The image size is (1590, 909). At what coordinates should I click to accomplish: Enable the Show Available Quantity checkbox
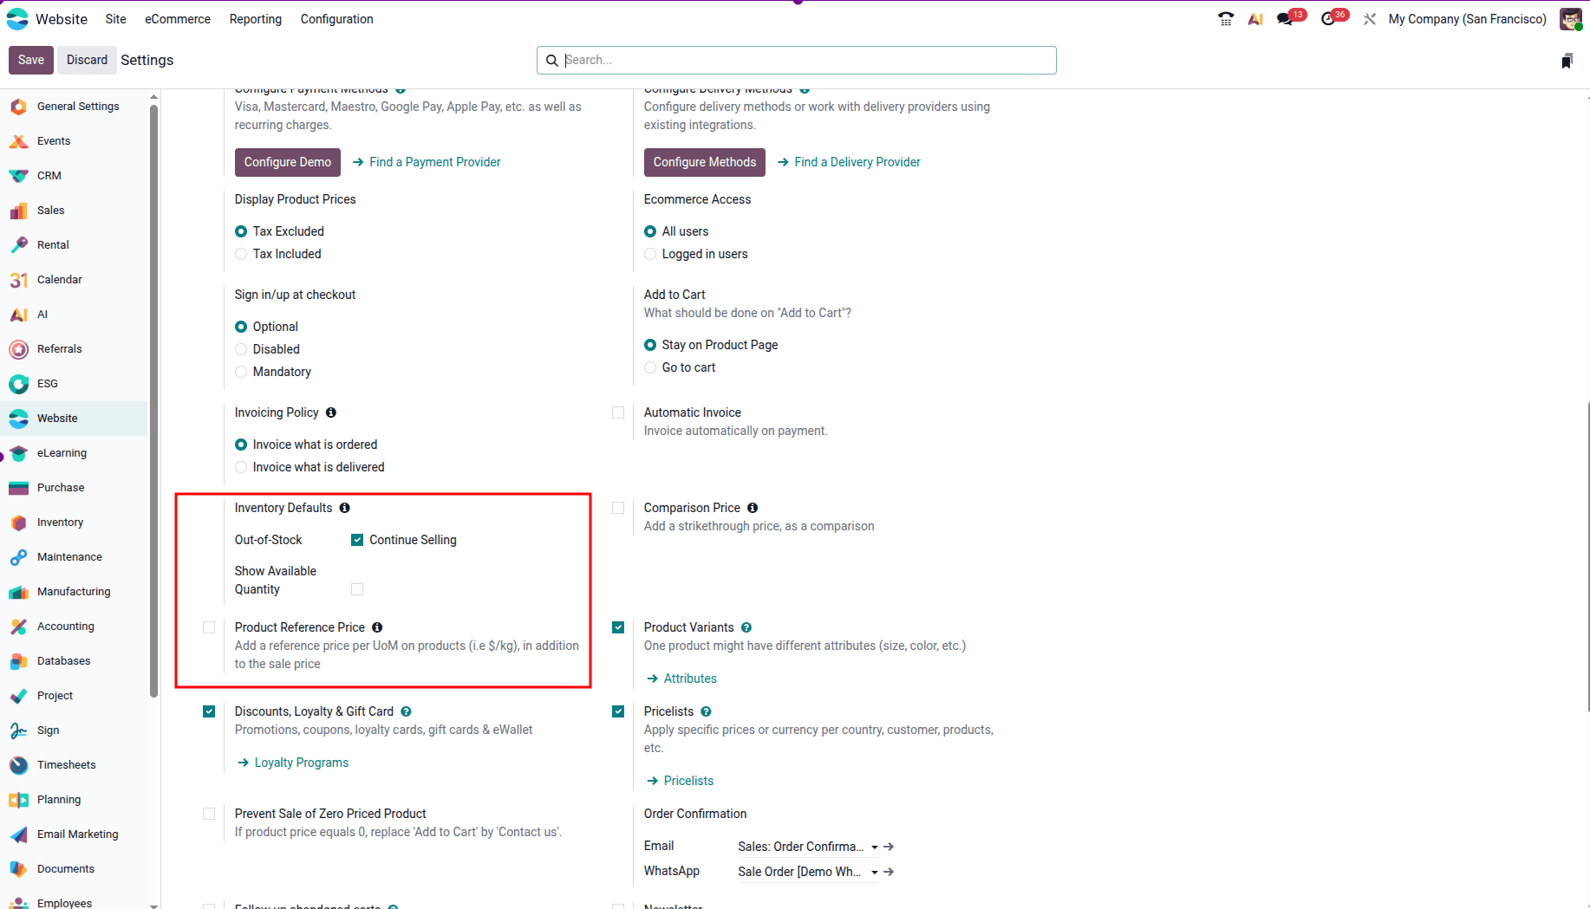tap(357, 589)
